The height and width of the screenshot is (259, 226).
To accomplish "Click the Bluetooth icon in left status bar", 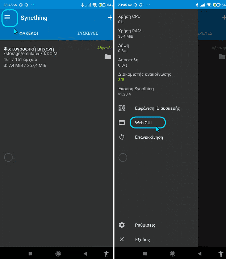I will (x=82, y=5).
